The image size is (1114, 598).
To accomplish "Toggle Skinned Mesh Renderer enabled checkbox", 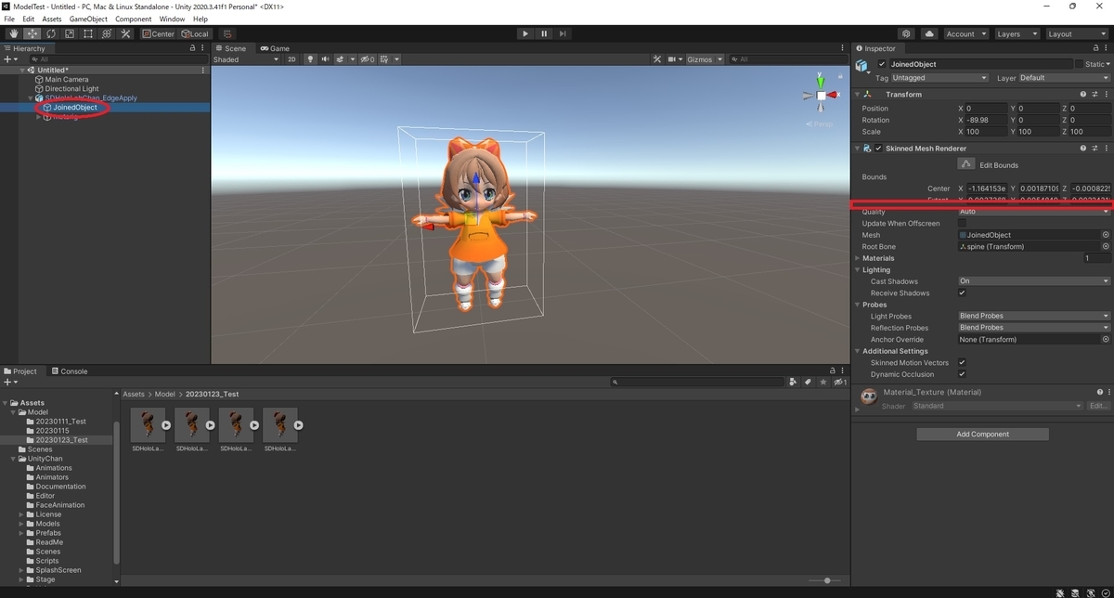I will tap(878, 149).
